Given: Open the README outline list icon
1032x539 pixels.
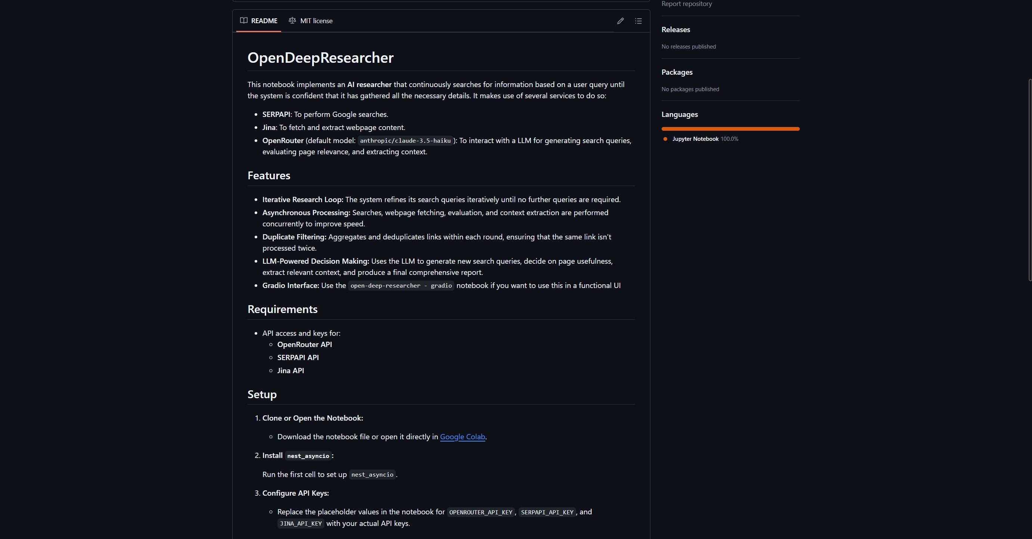Looking at the screenshot, I should (638, 21).
